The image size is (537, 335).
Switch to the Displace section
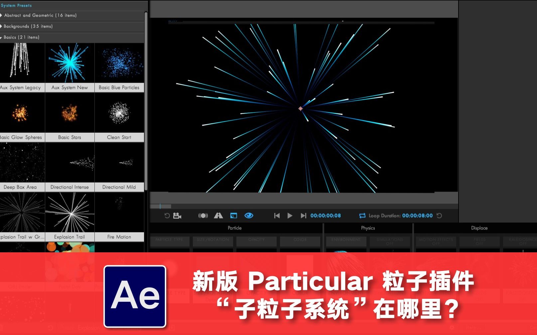click(479, 228)
